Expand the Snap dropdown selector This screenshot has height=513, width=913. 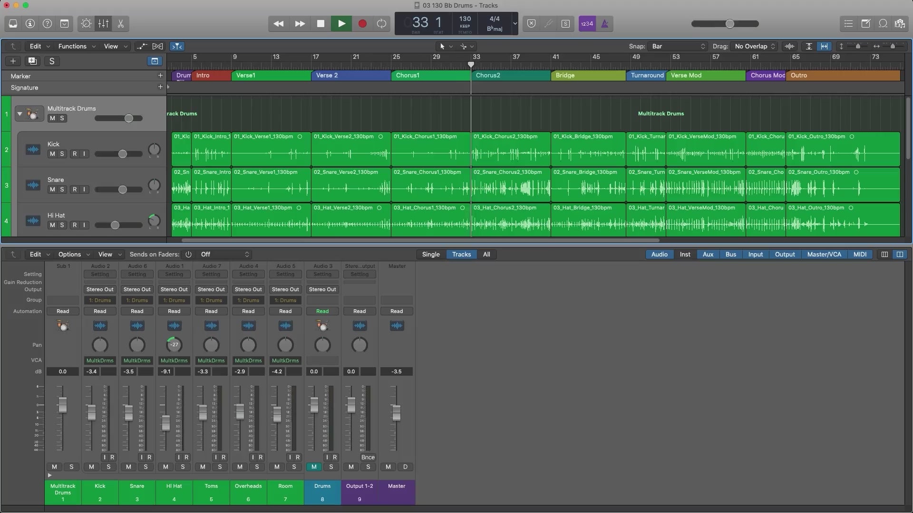pyautogui.click(x=676, y=47)
